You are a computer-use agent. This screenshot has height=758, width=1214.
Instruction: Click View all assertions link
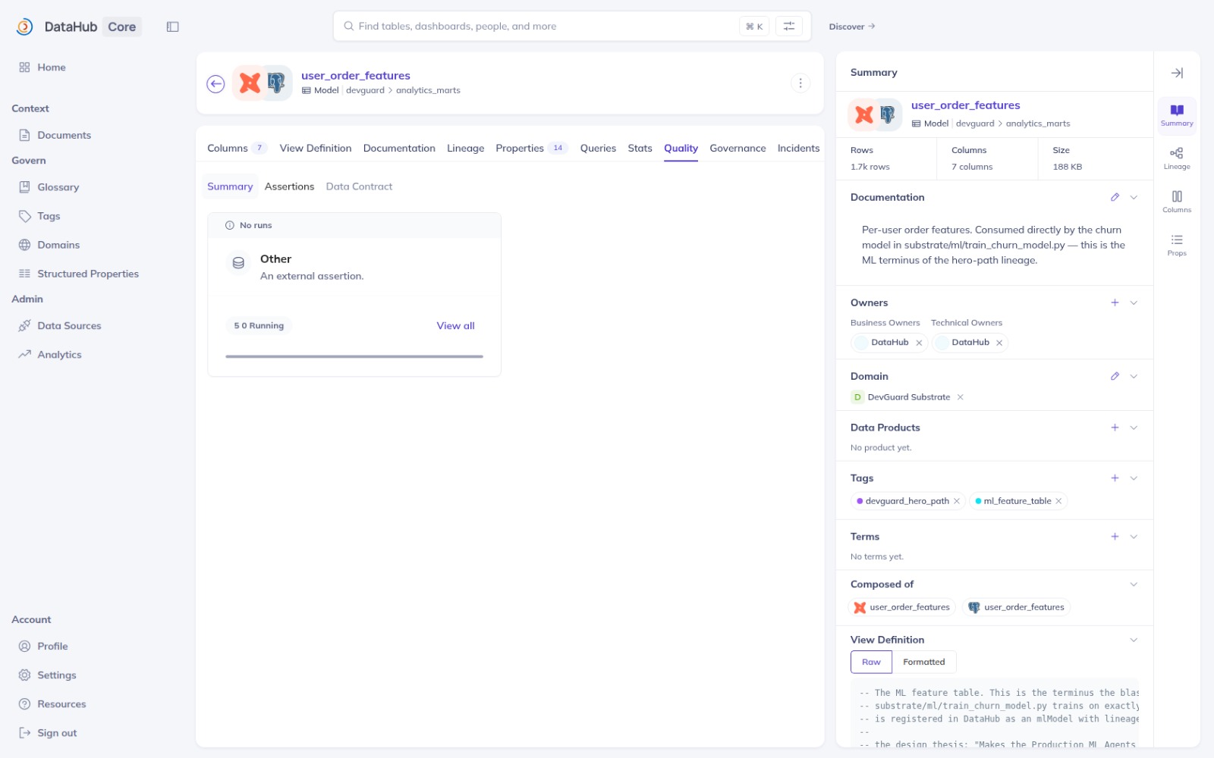click(x=455, y=326)
